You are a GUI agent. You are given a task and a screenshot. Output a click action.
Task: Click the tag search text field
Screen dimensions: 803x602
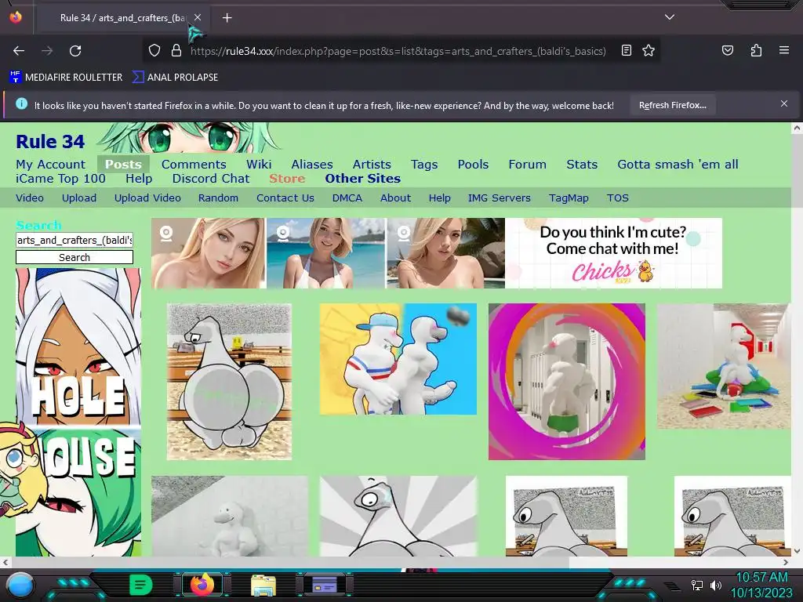74,240
